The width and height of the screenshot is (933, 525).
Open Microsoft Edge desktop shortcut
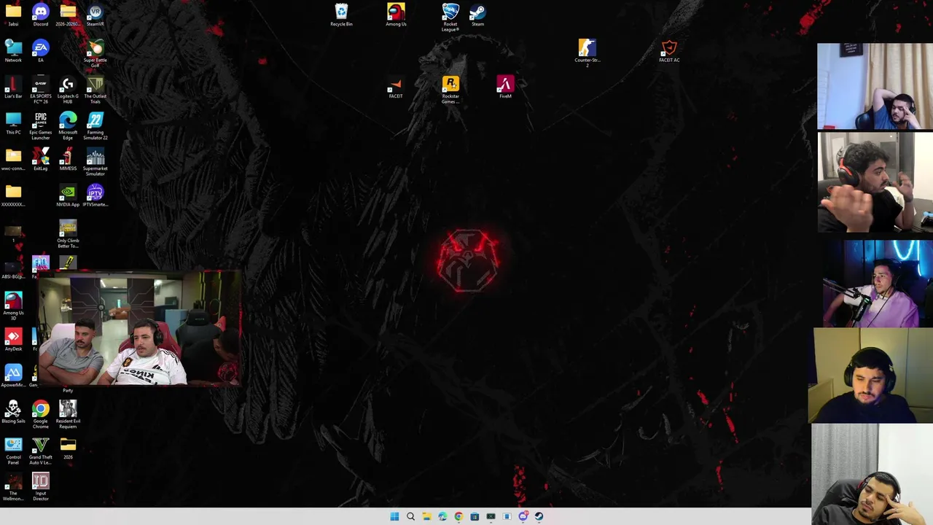(x=68, y=126)
